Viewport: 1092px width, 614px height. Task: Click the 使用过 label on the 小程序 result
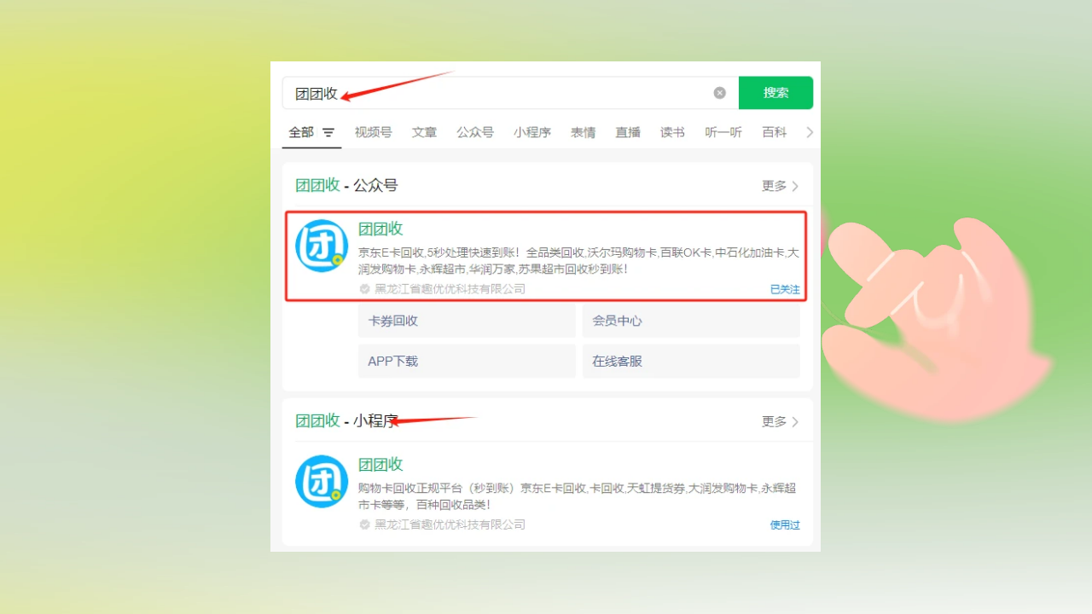click(x=785, y=524)
